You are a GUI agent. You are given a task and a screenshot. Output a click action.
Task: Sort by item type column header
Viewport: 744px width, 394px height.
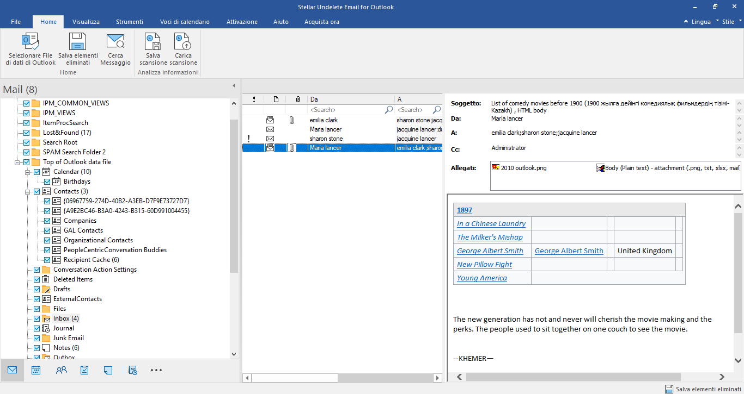tap(276, 99)
